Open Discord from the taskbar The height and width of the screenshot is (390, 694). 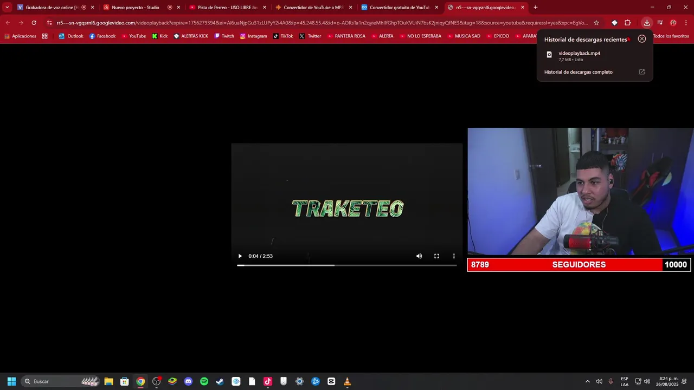[188, 381]
